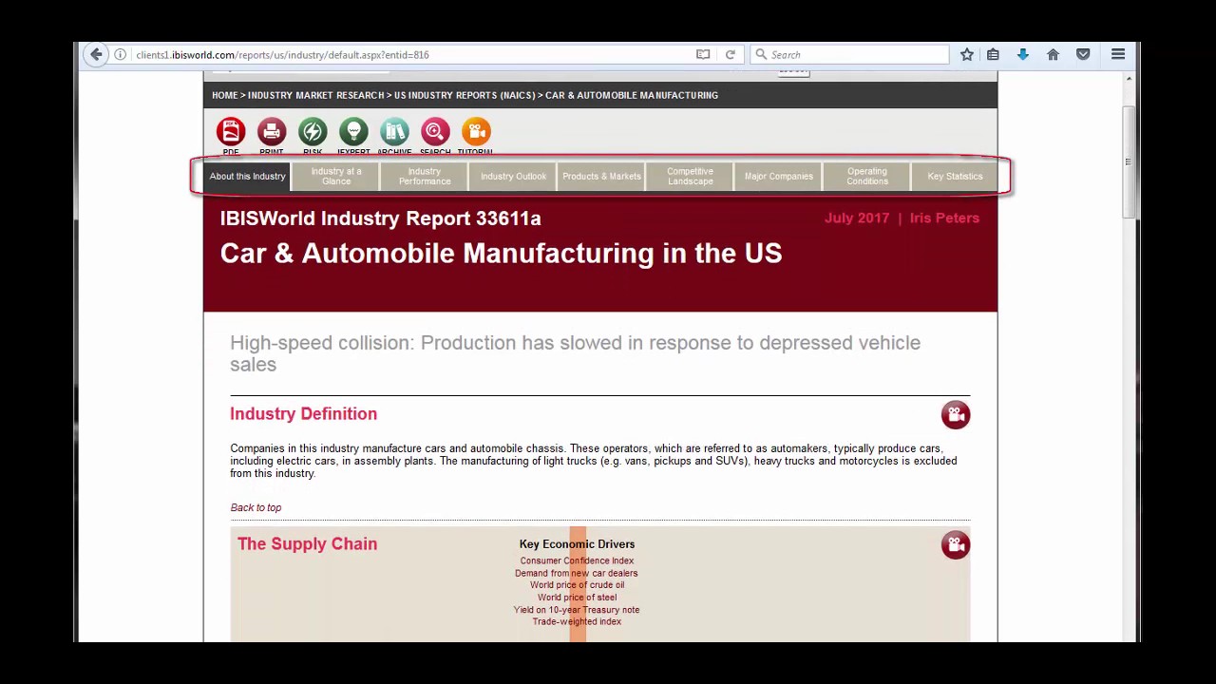
Task: Toggle reader view icon in address bar
Action: (x=703, y=55)
